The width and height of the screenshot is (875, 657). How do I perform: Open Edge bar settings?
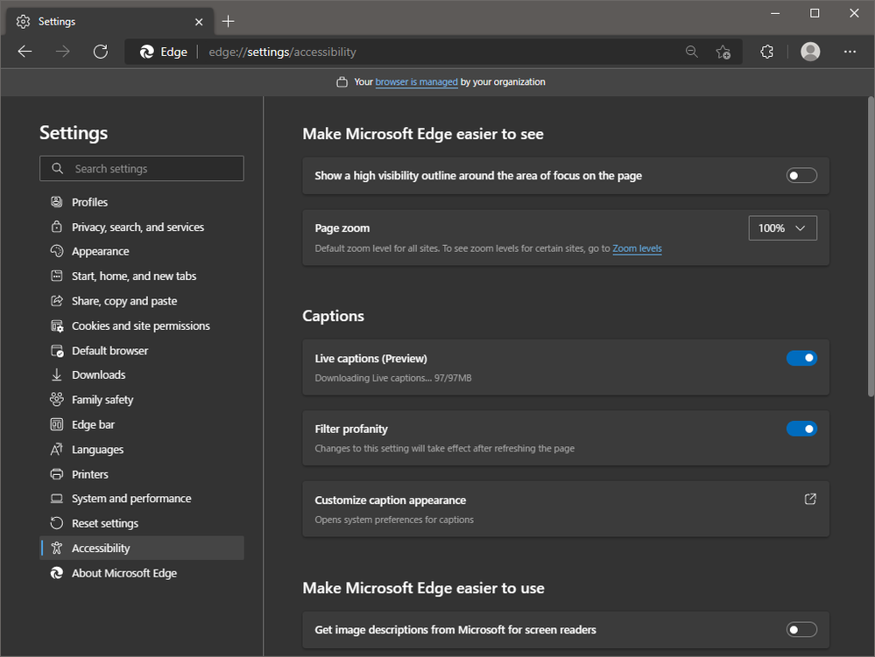(x=142, y=424)
